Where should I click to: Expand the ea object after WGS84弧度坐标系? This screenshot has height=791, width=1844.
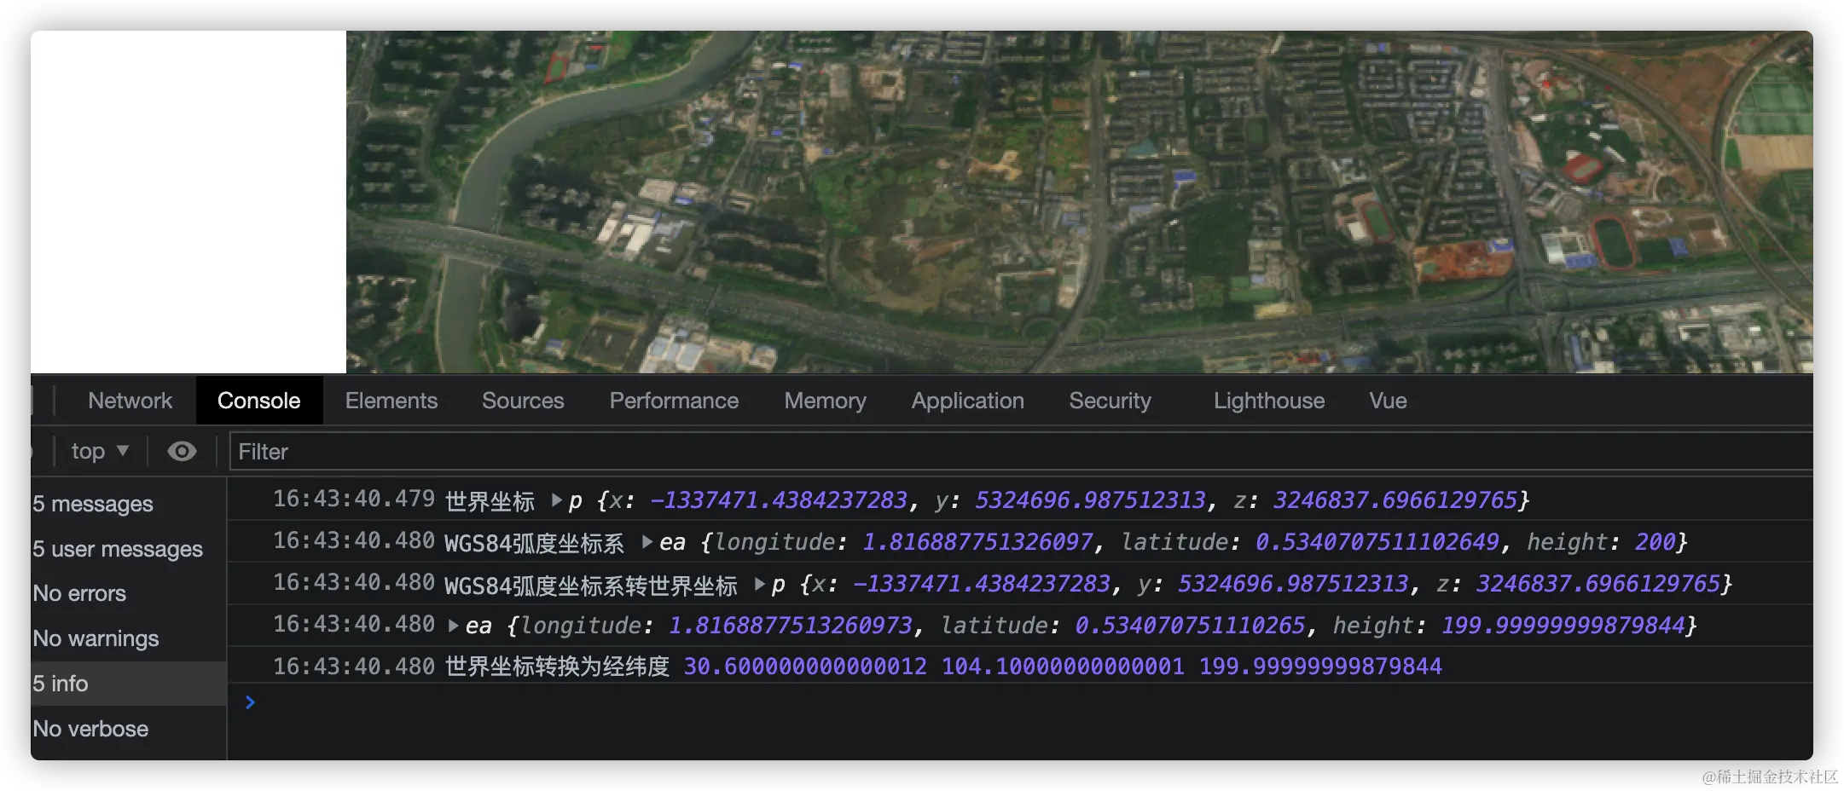647,542
